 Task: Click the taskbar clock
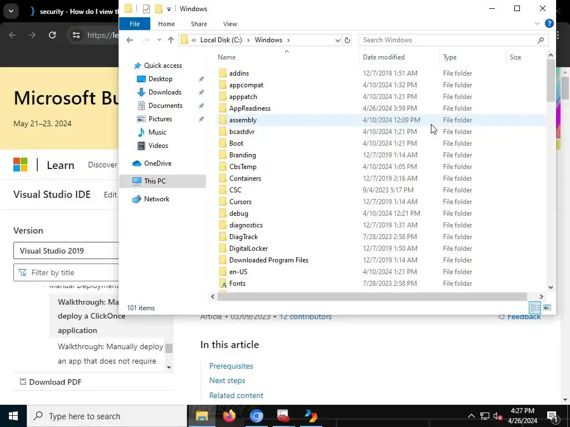coord(522,416)
